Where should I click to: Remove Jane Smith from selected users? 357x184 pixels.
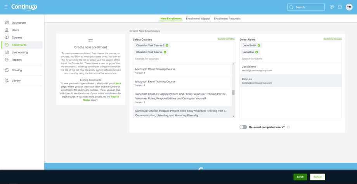click(x=259, y=45)
